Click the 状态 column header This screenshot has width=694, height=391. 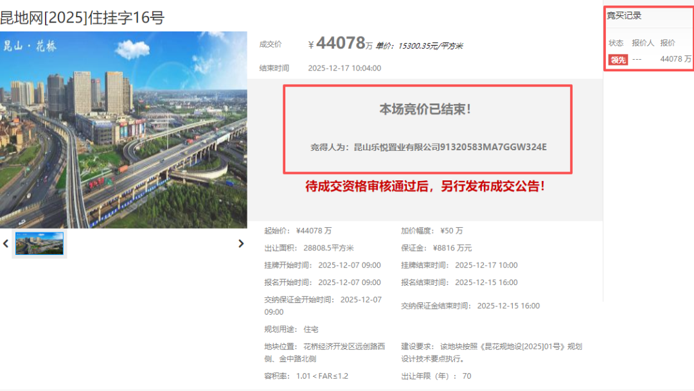click(616, 43)
